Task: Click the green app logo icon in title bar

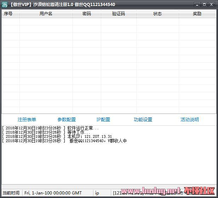Action: click(5, 5)
